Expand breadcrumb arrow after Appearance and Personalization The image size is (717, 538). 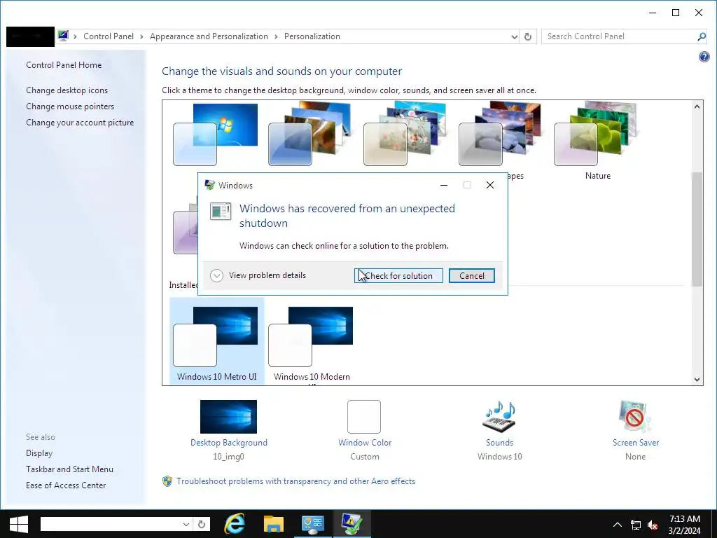point(276,36)
